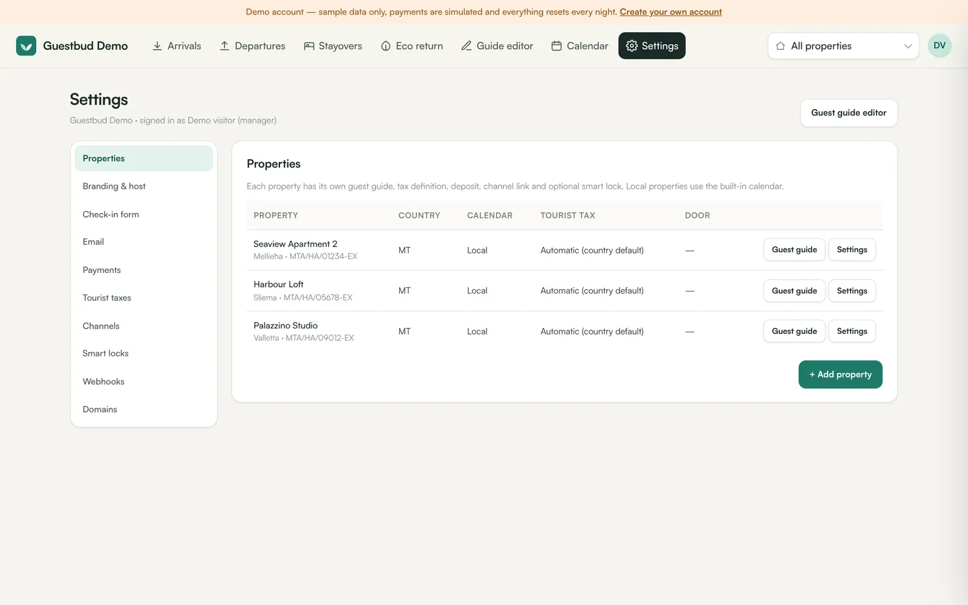The width and height of the screenshot is (968, 605).
Task: Select the Properties sidebar section
Action: click(144, 159)
